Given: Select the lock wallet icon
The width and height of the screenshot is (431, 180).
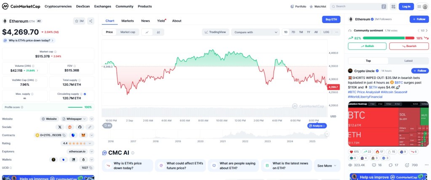Looking at the screenshot, I should pos(83,159).
